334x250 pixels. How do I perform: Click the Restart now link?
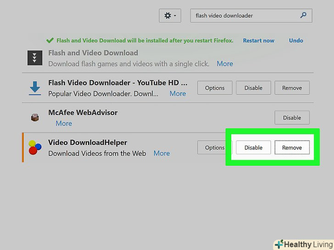click(x=259, y=41)
